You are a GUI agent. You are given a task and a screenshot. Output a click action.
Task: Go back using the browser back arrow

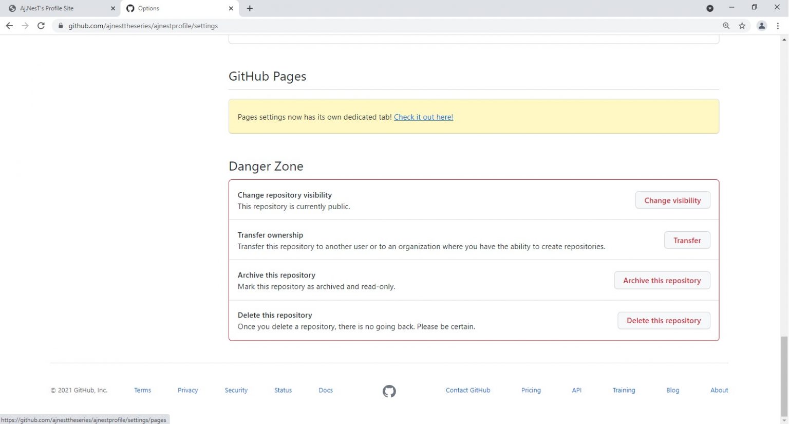coord(9,26)
